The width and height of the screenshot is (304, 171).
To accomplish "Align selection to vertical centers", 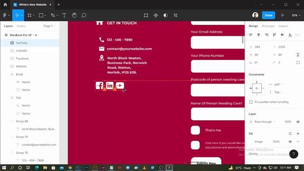I will pyautogui.click(x=282, y=35).
